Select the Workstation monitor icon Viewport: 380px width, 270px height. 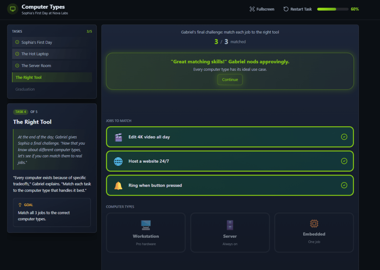[x=146, y=224]
